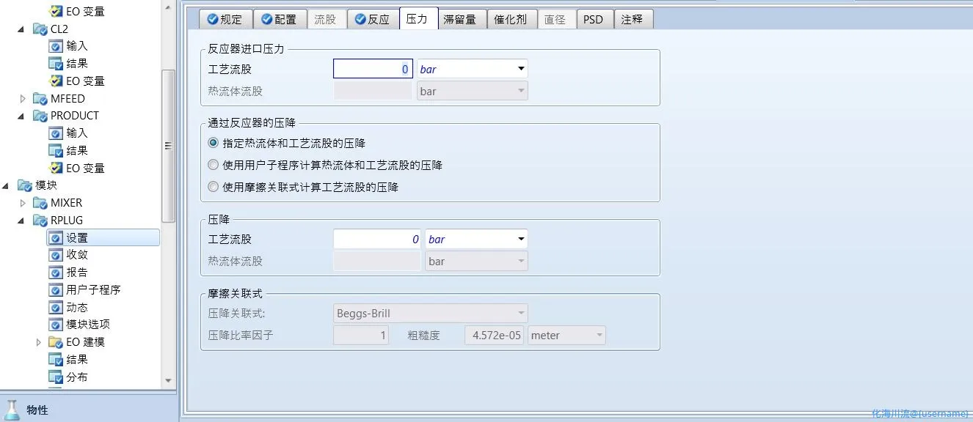Select 使用摩擦关联式计算工艺流股的压降 radio option
This screenshot has width=973, height=422.
[214, 188]
